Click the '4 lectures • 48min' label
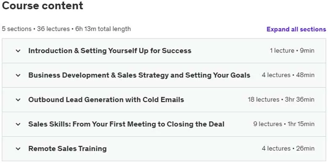Viewport: 328px width, 163px height. pyautogui.click(x=288, y=75)
